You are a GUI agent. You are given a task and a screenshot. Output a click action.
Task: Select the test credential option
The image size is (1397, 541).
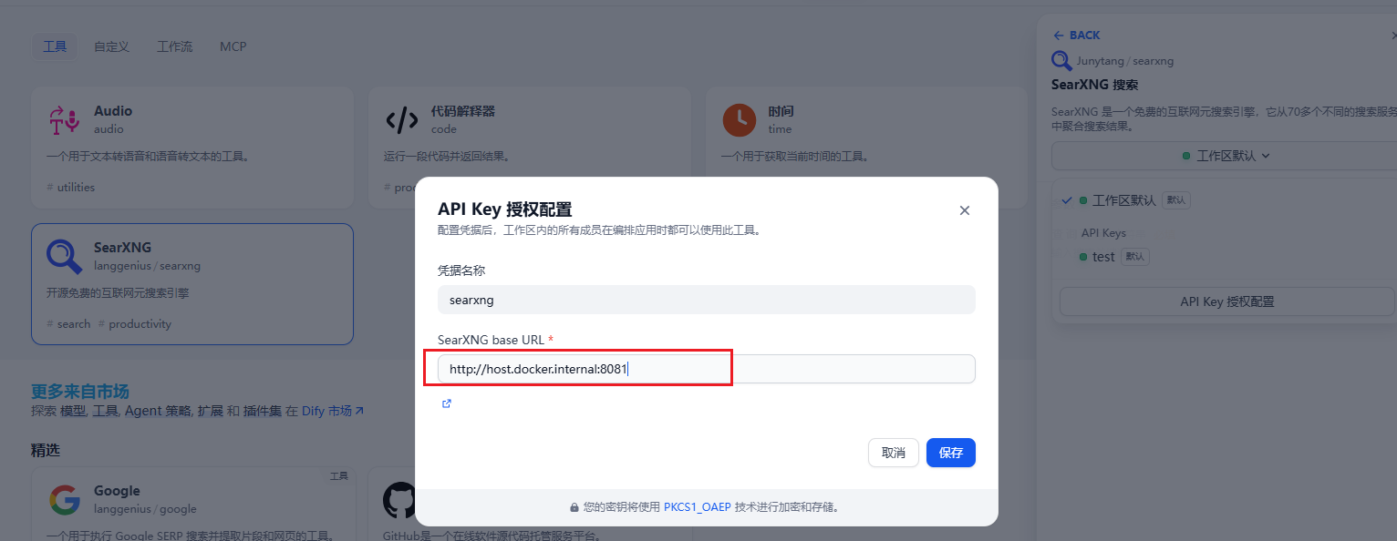[1226, 257]
